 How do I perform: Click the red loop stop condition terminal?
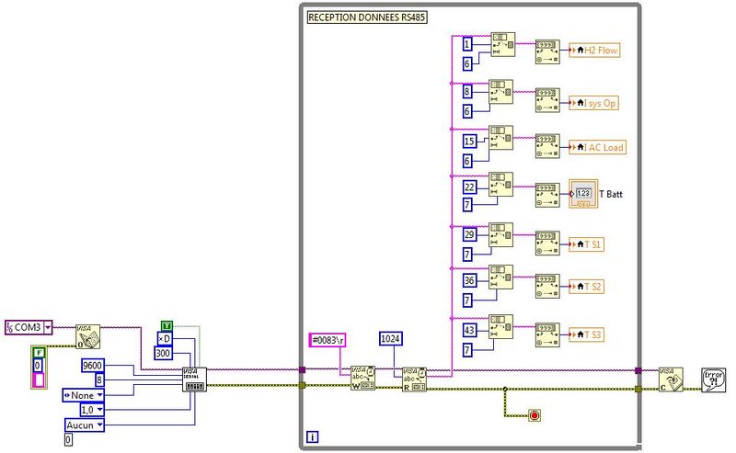533,416
